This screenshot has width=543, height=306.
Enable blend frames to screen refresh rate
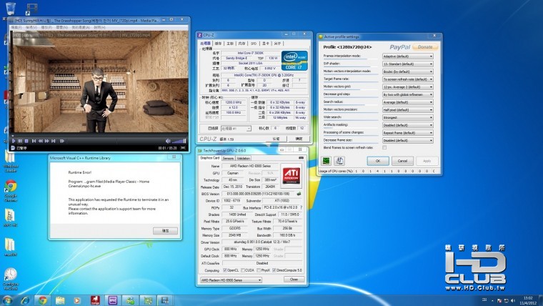point(384,147)
